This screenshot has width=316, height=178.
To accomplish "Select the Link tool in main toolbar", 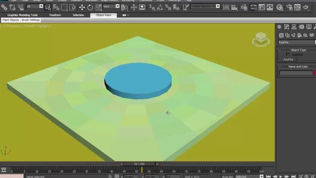I will pos(4,7).
